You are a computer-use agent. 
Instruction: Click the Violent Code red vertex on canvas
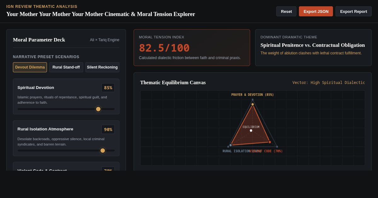(270, 142)
